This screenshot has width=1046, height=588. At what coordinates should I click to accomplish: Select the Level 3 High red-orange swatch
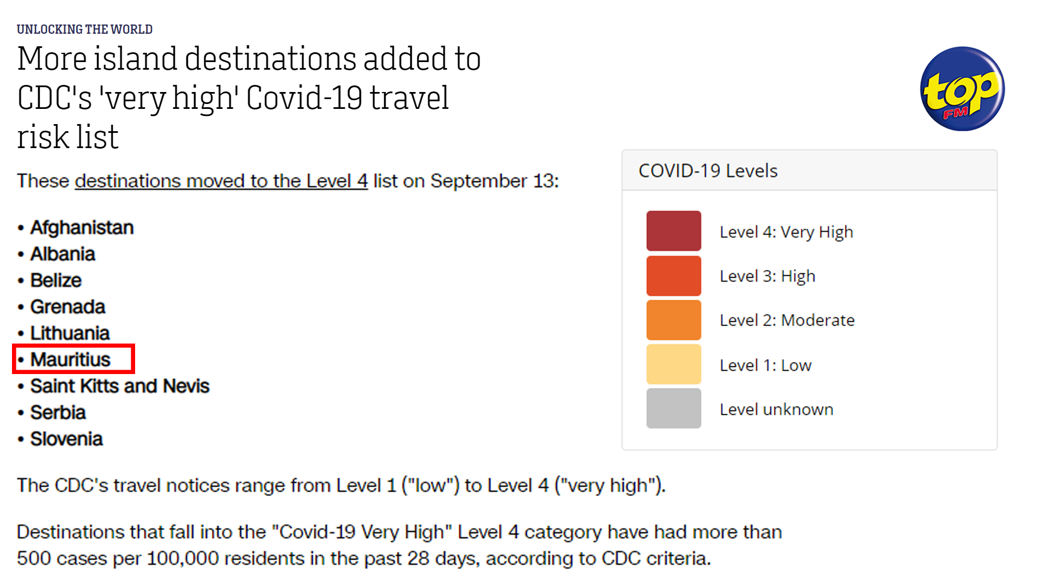pos(673,276)
